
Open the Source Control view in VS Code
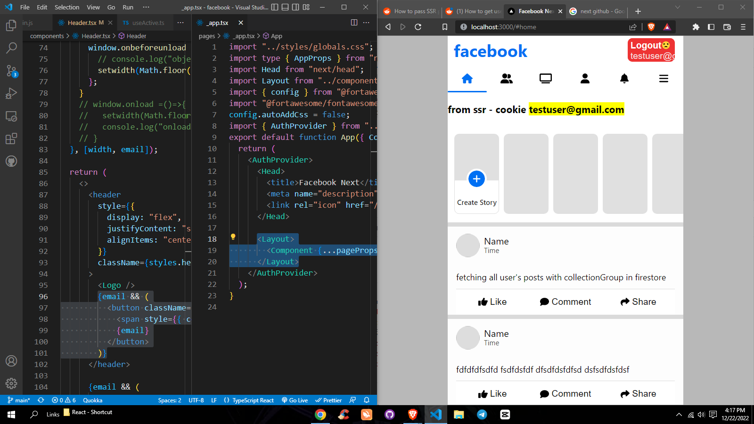pos(11,71)
